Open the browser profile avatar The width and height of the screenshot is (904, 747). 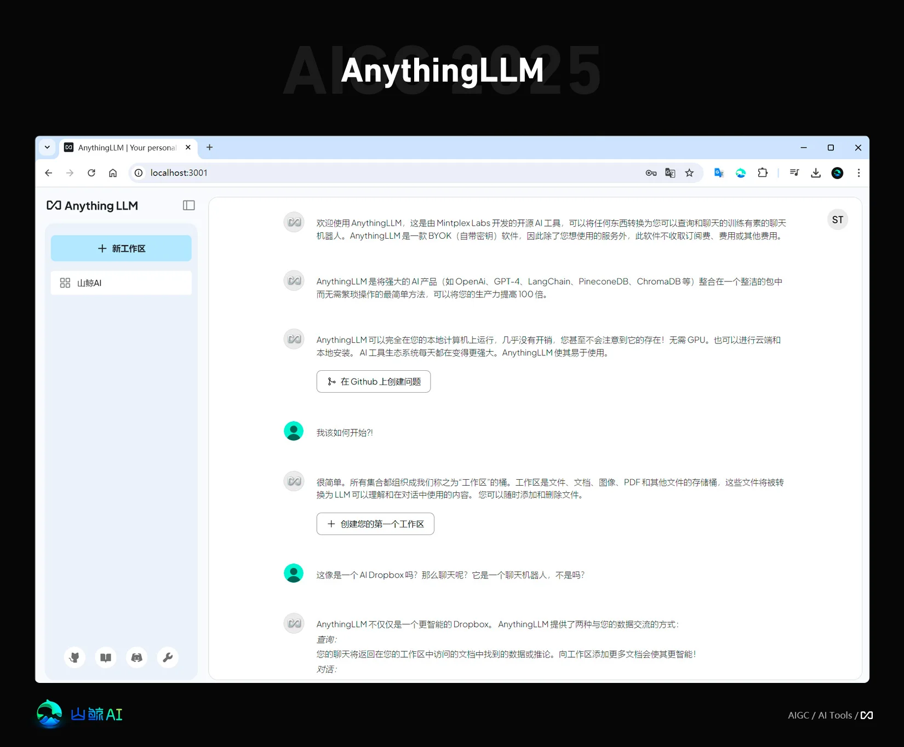[837, 173]
